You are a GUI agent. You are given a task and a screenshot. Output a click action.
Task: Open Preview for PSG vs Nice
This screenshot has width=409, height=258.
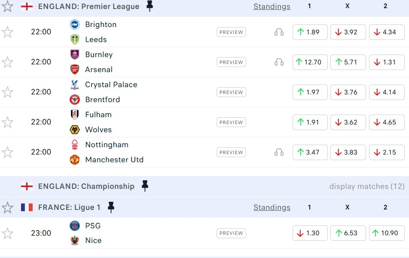click(231, 233)
